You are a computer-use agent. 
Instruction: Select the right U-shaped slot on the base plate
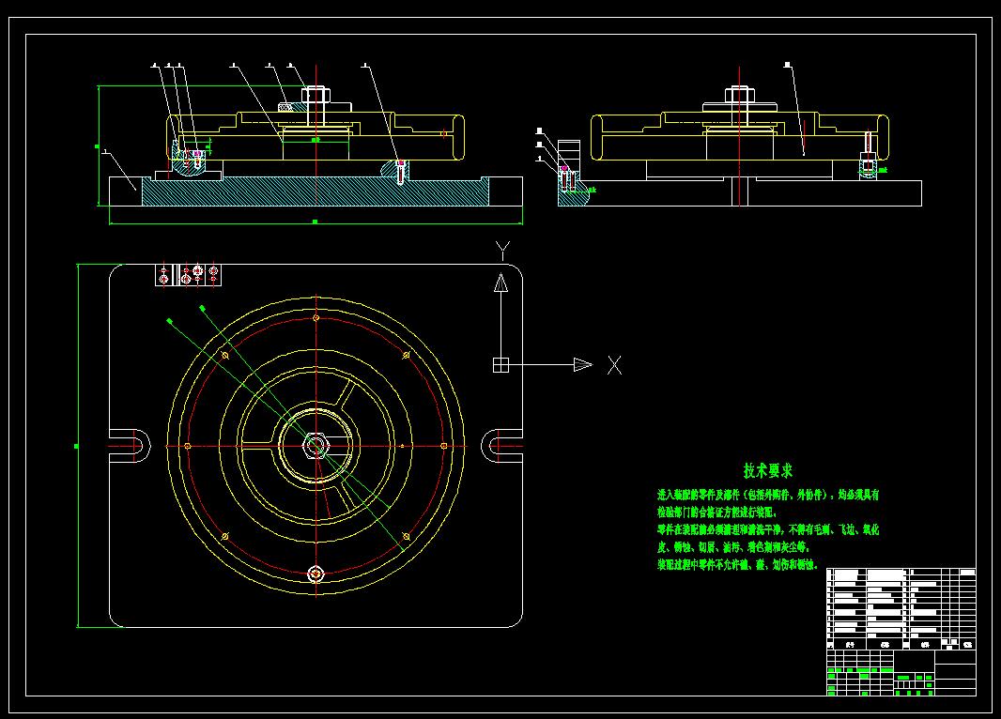[501, 446]
